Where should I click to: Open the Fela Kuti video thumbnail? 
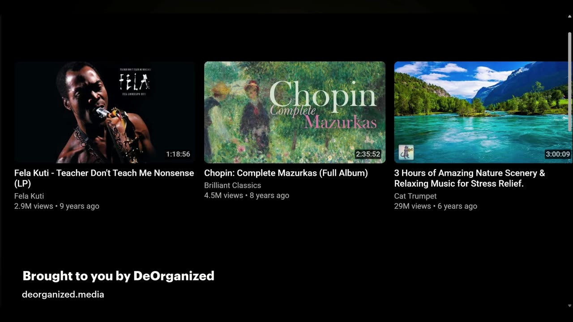(105, 112)
